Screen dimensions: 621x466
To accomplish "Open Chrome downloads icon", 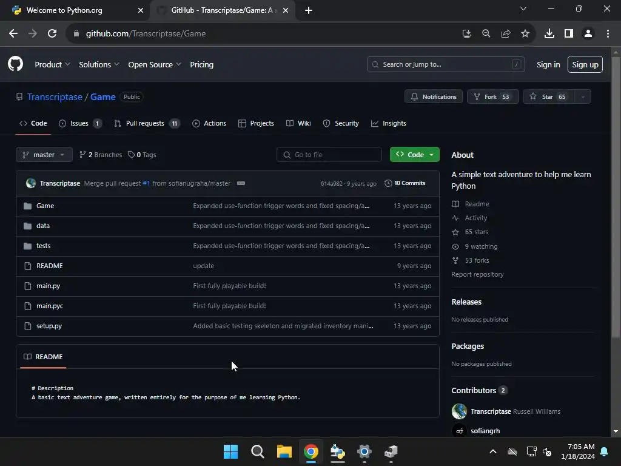I will (x=549, y=34).
